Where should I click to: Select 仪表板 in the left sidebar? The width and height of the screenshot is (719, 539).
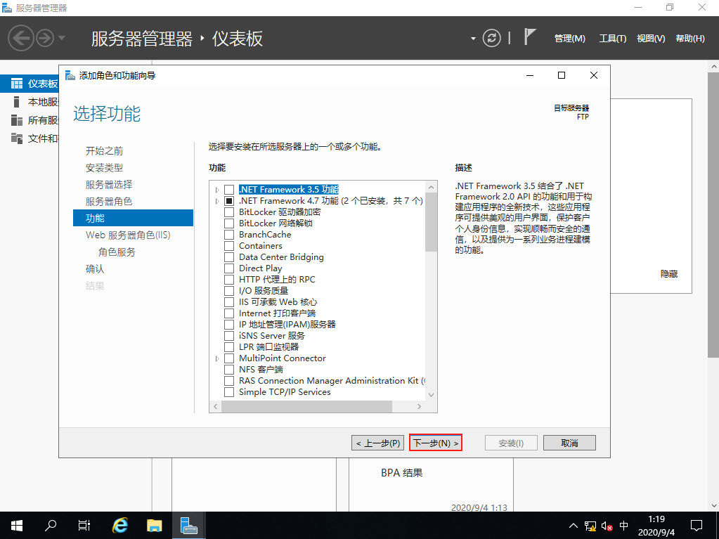[x=30, y=84]
